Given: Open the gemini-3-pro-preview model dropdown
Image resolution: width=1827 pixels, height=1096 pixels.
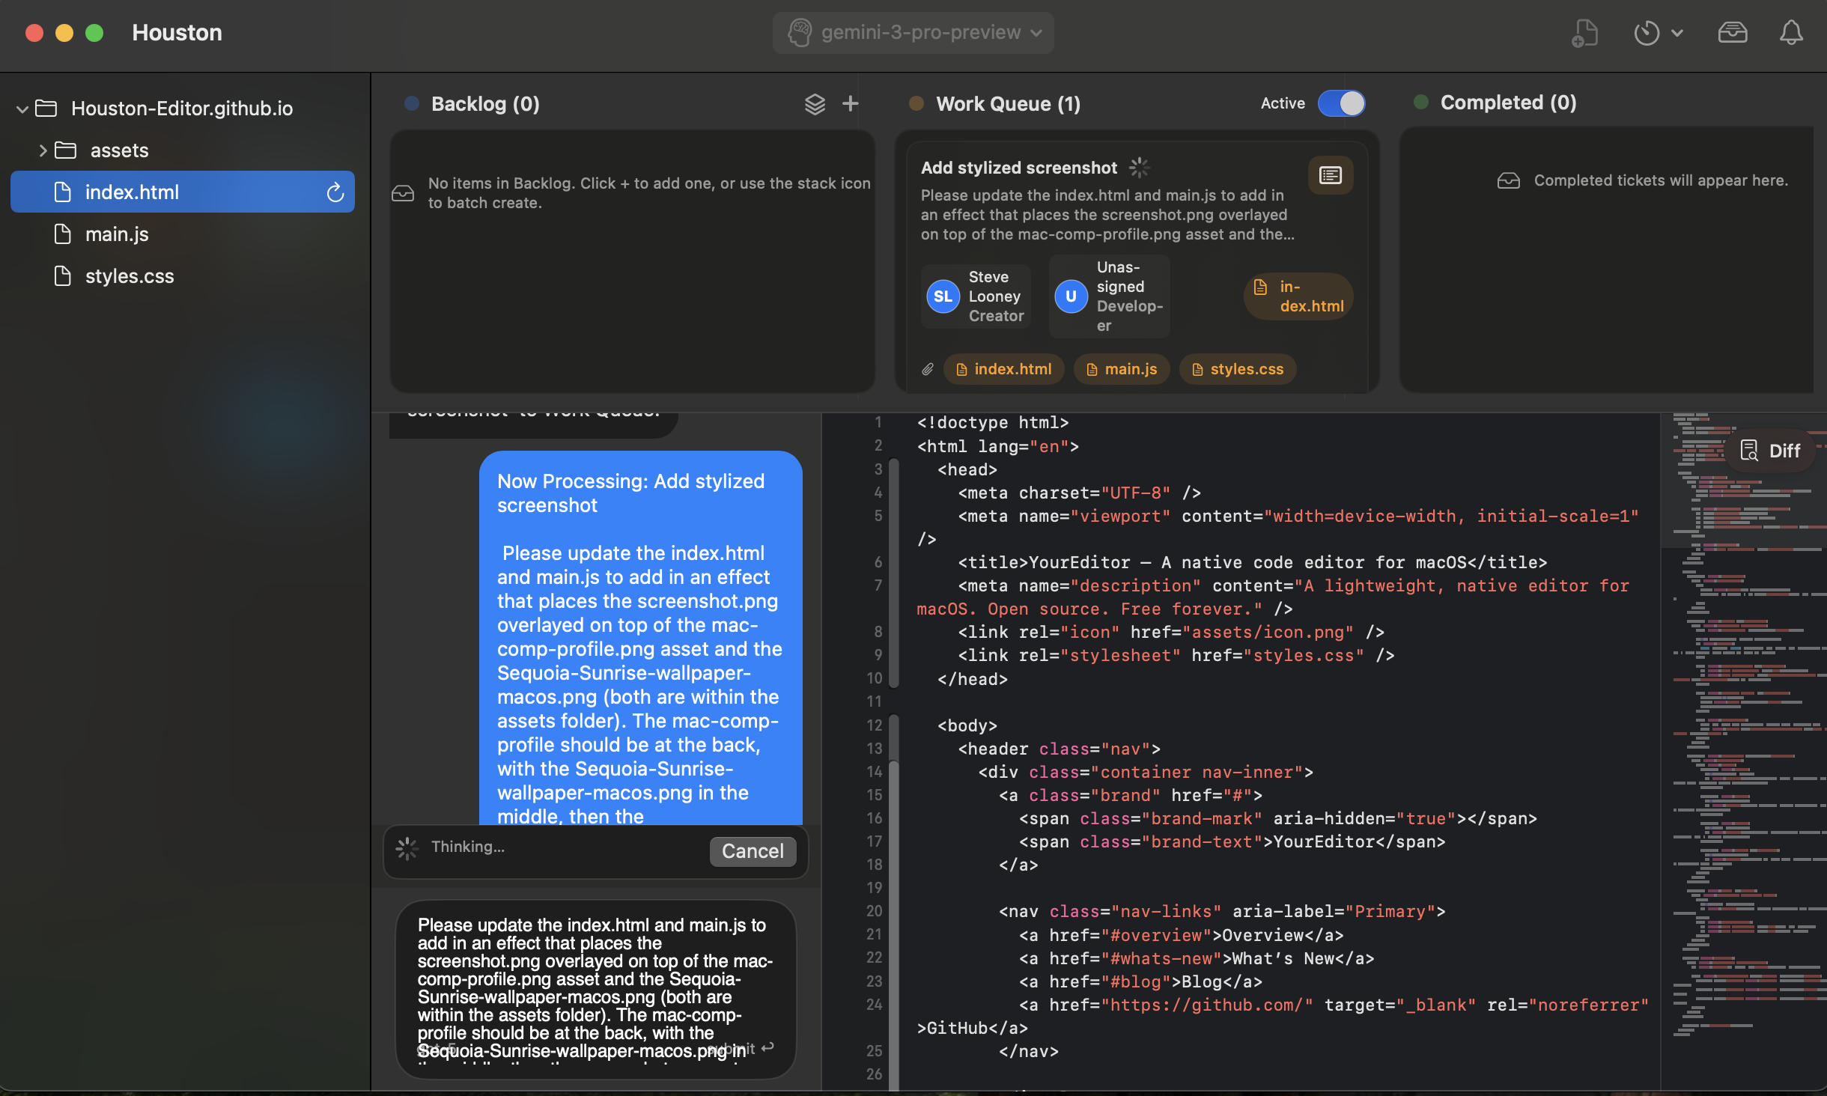Looking at the screenshot, I should click(x=912, y=32).
